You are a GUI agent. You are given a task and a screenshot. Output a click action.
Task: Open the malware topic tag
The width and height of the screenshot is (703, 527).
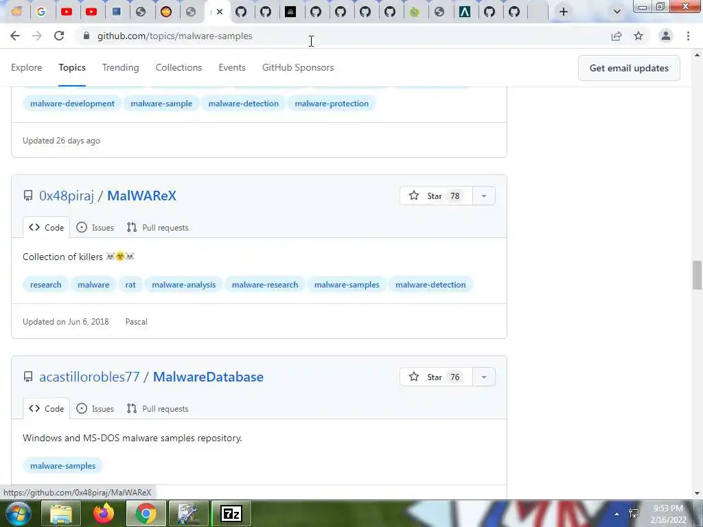tap(93, 285)
